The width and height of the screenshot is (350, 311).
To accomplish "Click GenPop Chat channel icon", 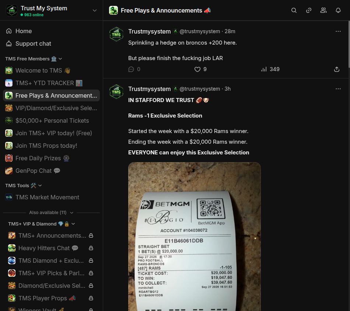I will pyautogui.click(x=9, y=171).
